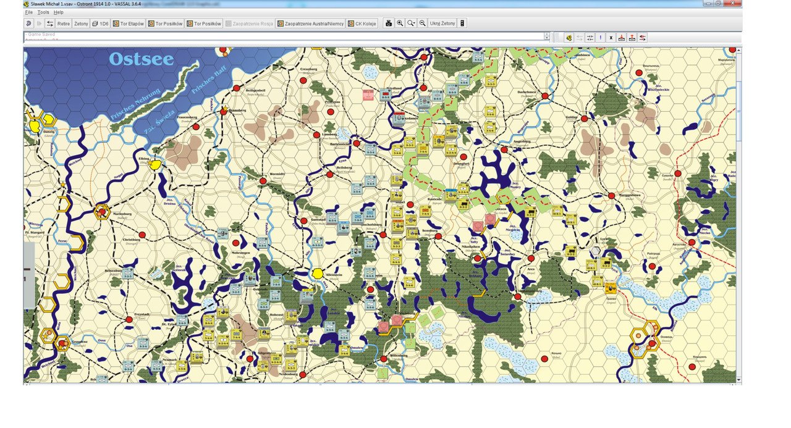Open the Żetony pieces window
This screenshot has width=791, height=428.
point(81,23)
